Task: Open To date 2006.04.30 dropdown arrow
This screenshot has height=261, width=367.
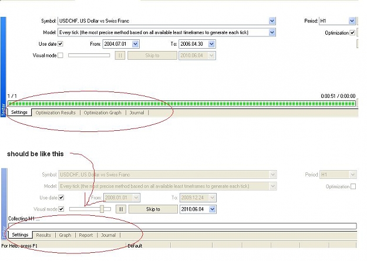Action: pos(211,44)
